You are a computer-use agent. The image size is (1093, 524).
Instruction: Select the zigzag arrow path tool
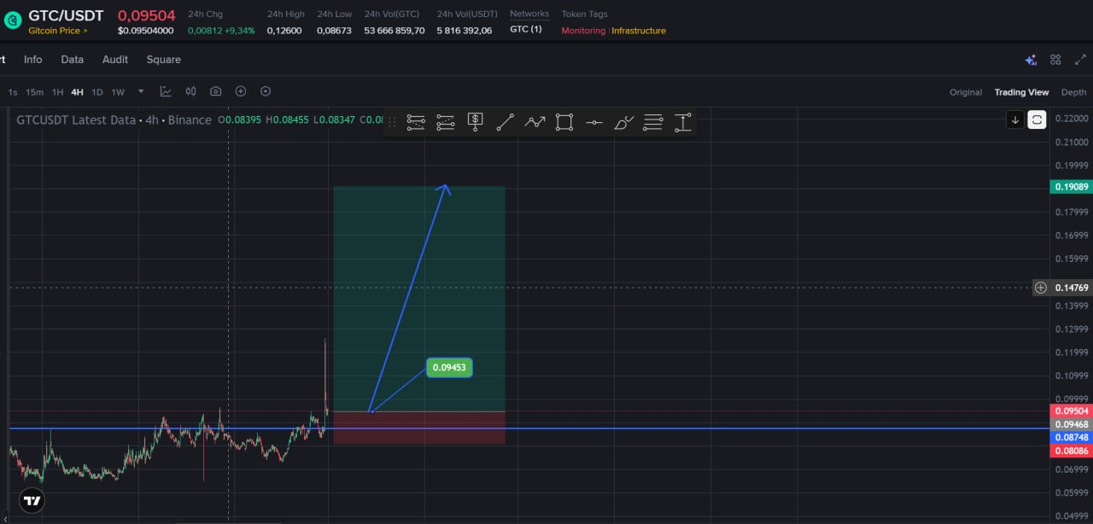pos(535,122)
